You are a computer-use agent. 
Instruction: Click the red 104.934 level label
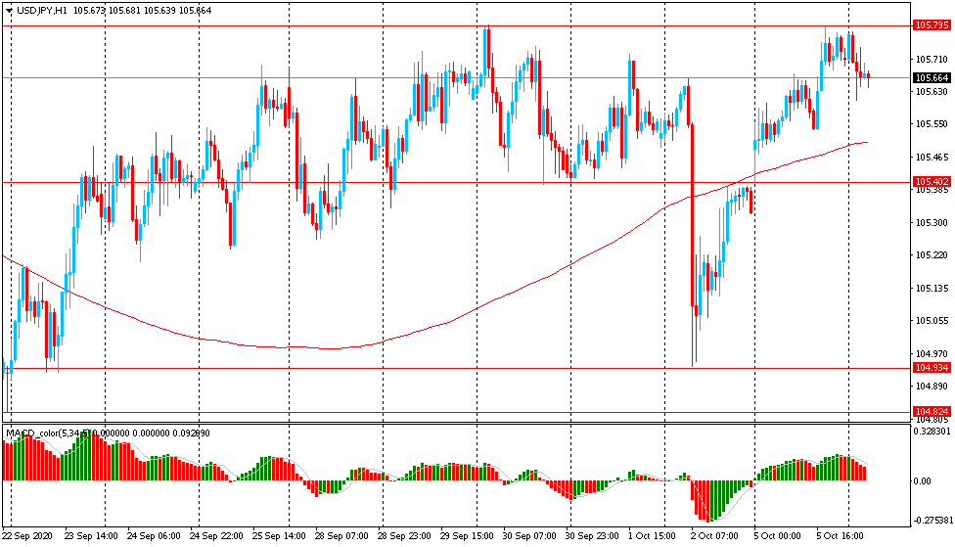[x=932, y=367]
